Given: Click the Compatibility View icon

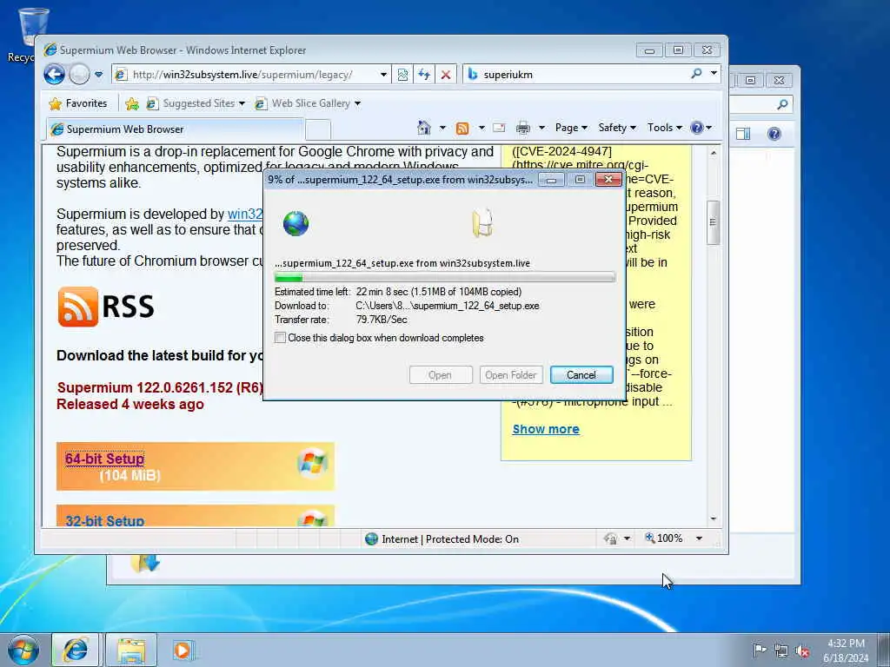Looking at the screenshot, I should 402,75.
